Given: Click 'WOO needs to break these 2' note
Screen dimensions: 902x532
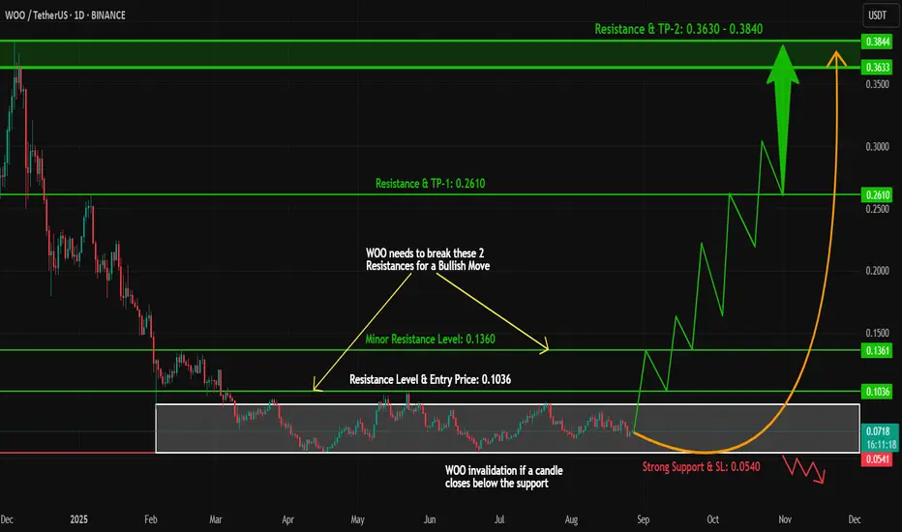Looking at the screenshot, I should tap(425, 253).
